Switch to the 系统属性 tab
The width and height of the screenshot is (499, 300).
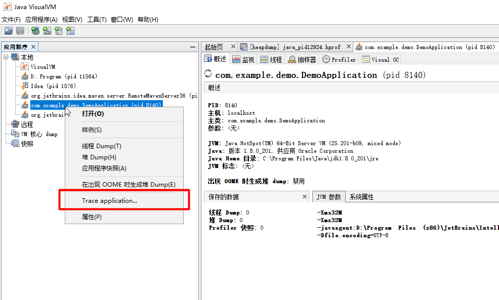(x=361, y=197)
